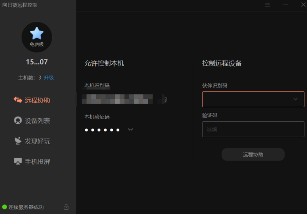
Task: Expand the 伙伴识别码 history dropdown arrow
Action: 295,99
